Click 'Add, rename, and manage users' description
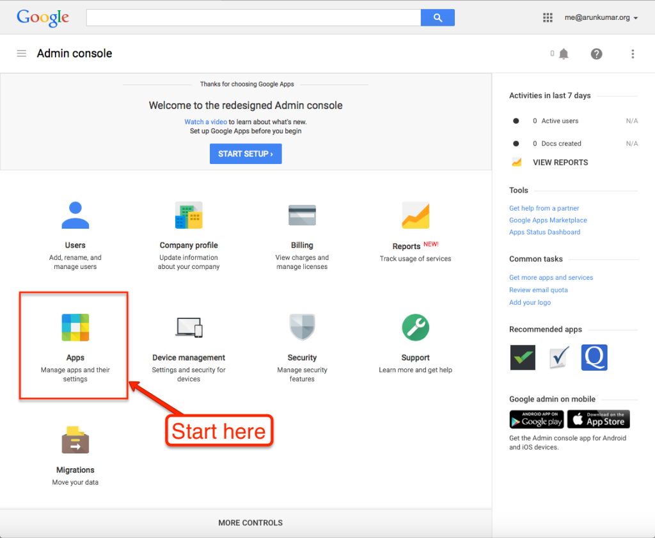Image resolution: width=655 pixels, height=538 pixels. 75,262
